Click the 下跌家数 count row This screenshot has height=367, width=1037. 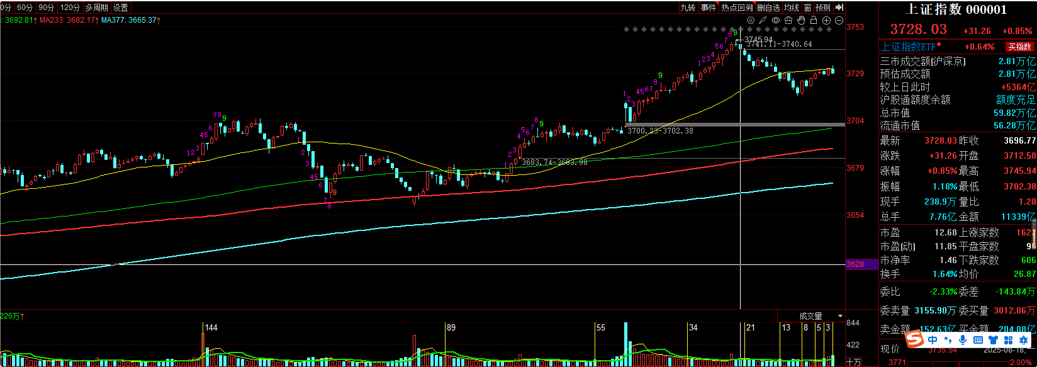pyautogui.click(x=997, y=261)
